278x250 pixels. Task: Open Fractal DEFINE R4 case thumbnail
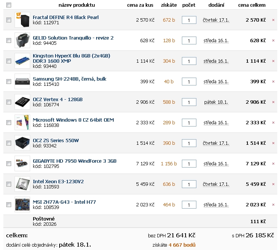click(22, 20)
